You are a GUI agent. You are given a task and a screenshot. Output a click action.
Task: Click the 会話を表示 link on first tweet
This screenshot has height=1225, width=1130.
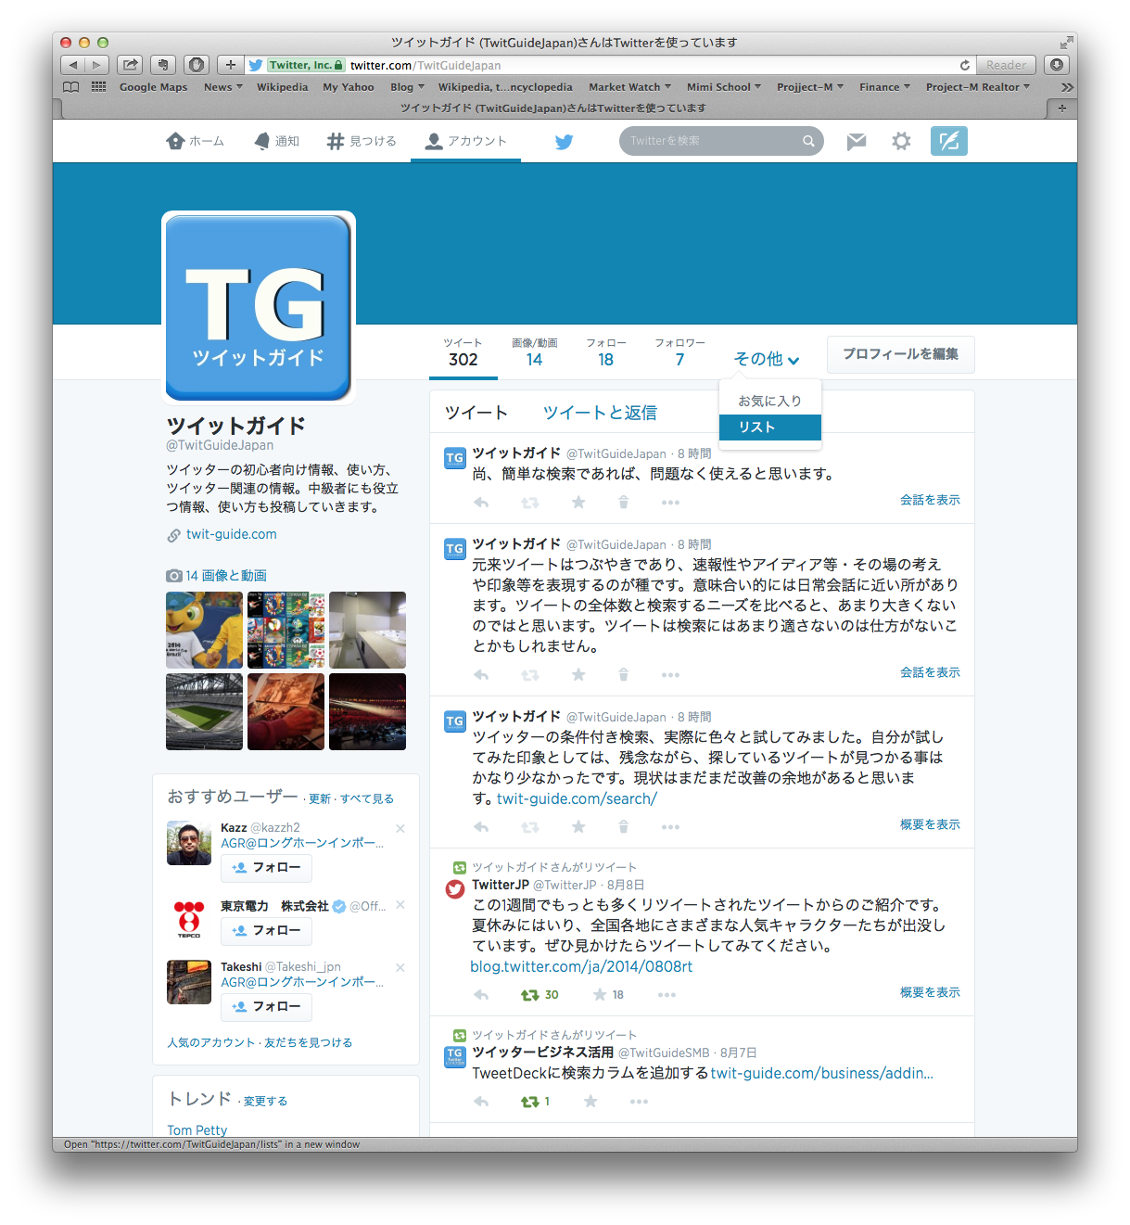click(930, 500)
